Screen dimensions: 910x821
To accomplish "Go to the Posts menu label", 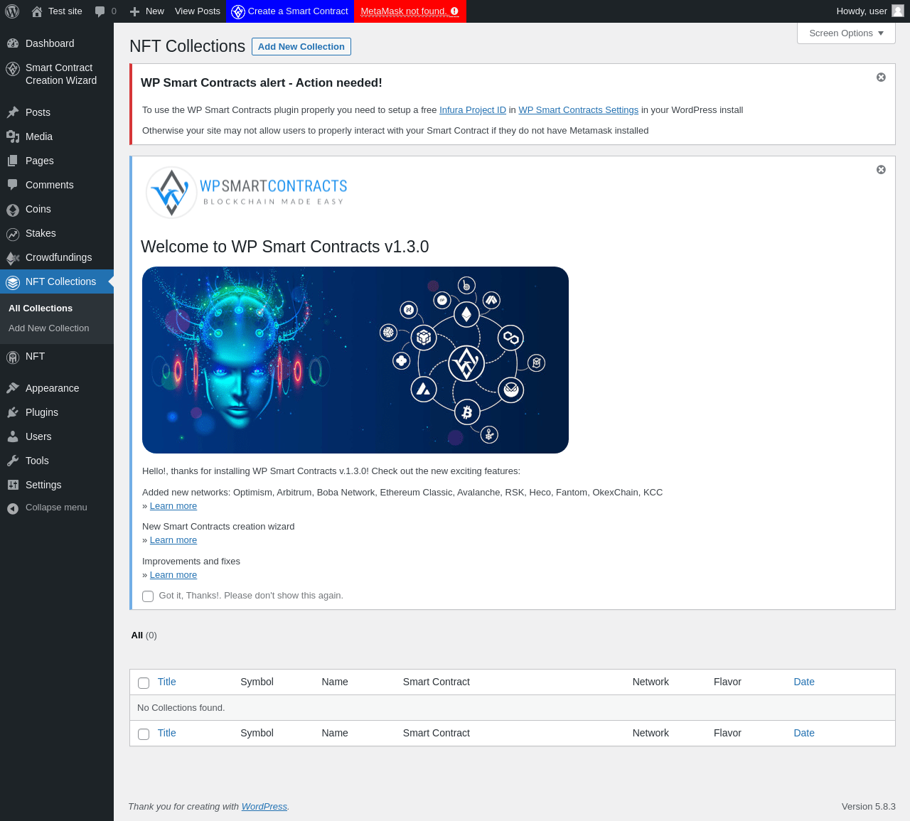I will [38, 112].
